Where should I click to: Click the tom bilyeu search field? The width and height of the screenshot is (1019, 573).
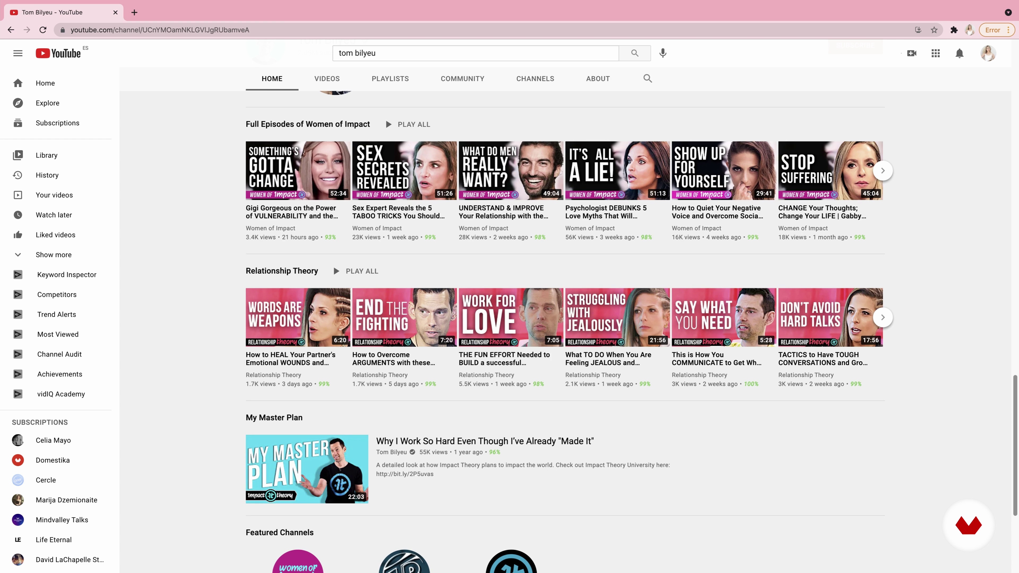476,53
